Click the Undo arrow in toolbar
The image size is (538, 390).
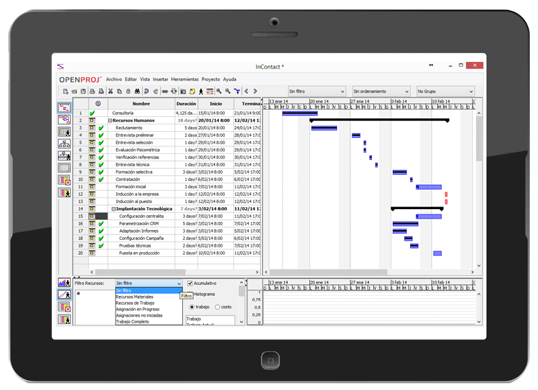tap(146, 91)
